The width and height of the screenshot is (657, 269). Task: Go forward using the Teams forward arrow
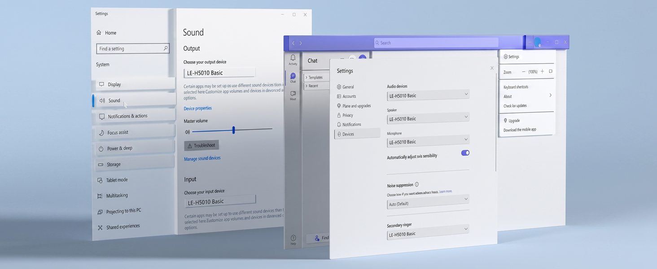[301, 43]
